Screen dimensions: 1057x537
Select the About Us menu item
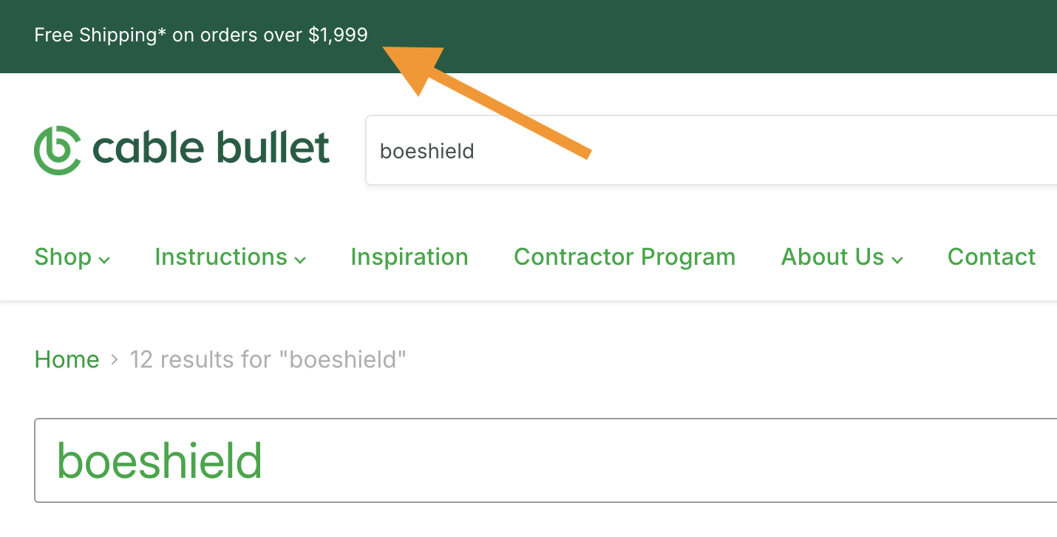click(x=832, y=257)
